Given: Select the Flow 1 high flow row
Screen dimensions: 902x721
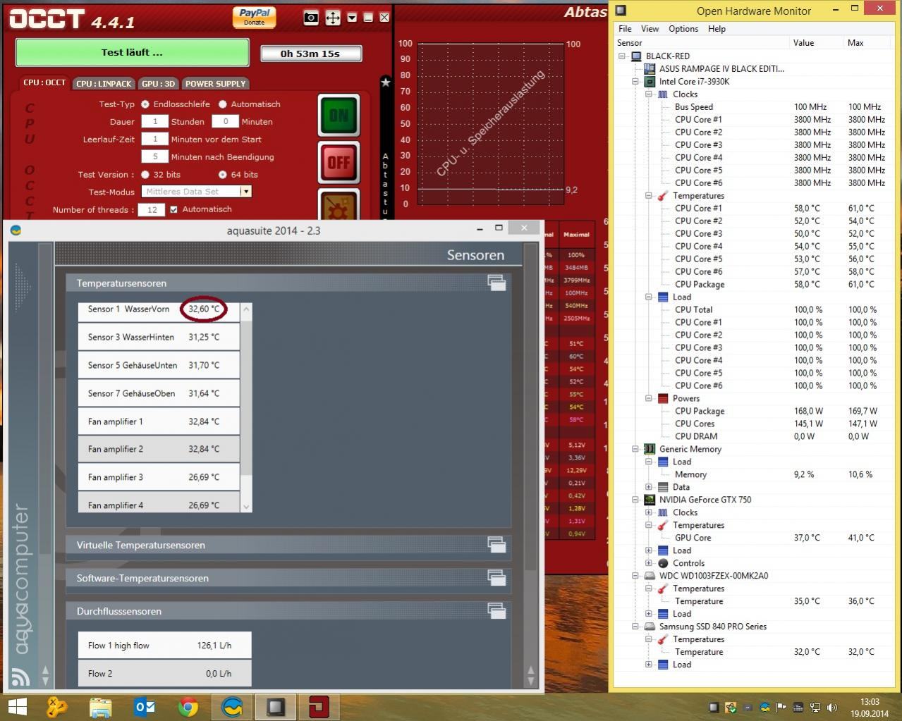Looking at the screenshot, I should 164,645.
